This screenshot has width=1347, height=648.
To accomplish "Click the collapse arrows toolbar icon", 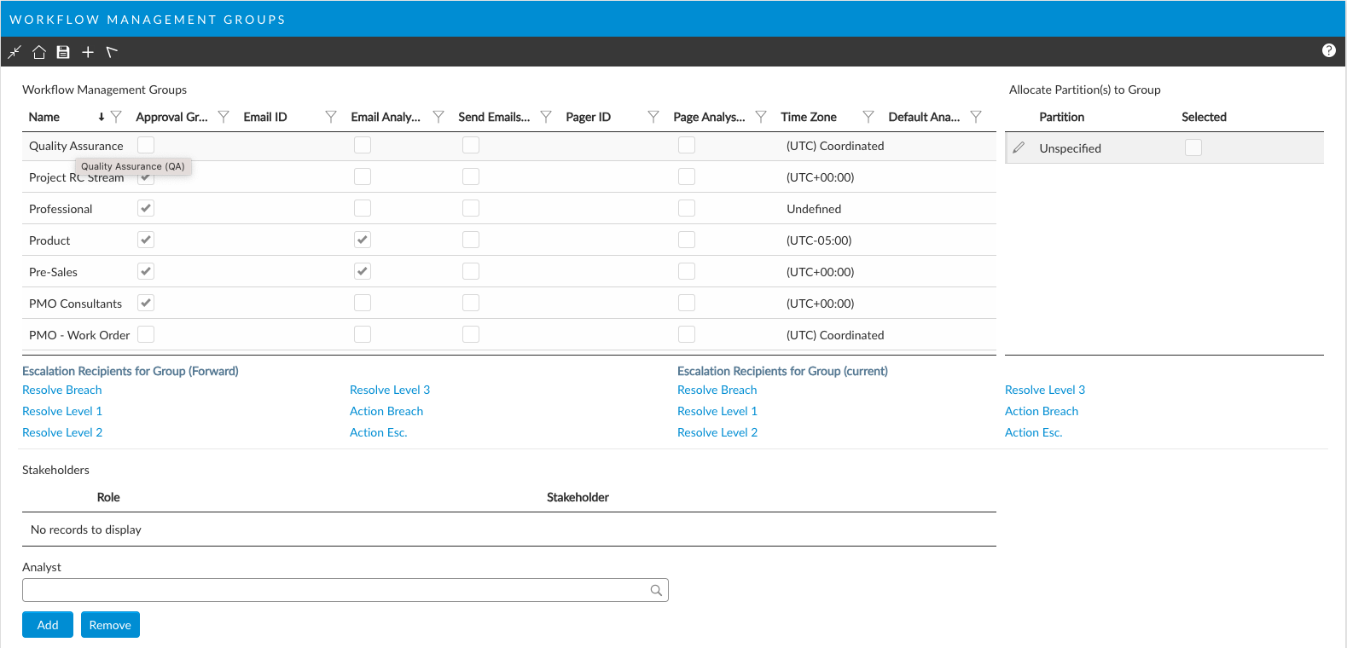I will (x=15, y=52).
